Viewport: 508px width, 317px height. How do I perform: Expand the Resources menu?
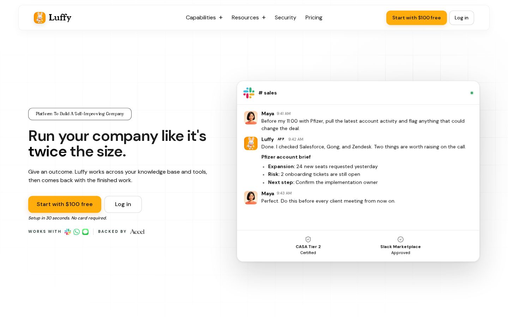249,18
